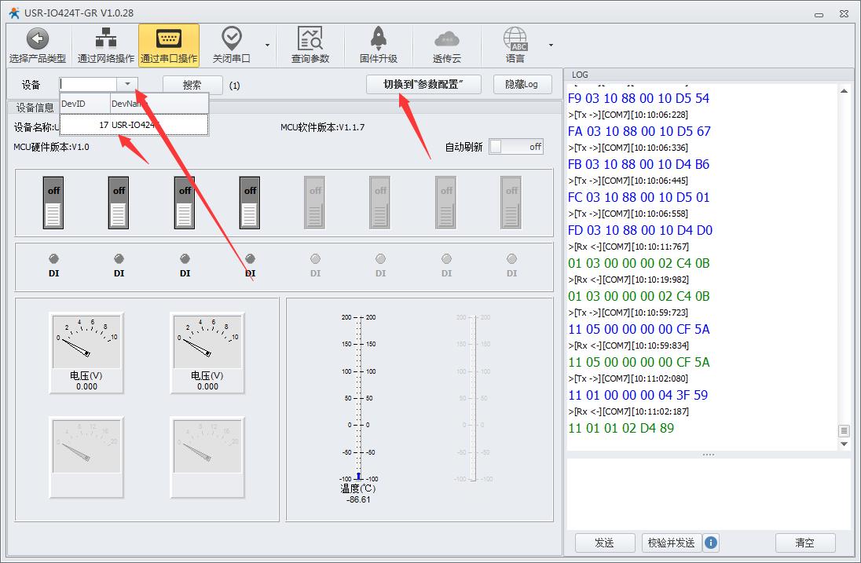Toggle the first relay off switch
The width and height of the screenshot is (861, 563).
click(53, 203)
